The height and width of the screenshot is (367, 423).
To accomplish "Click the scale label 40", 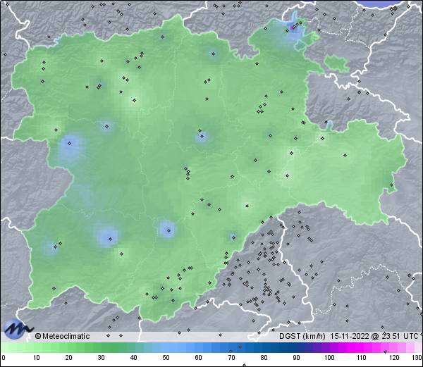I will click(x=133, y=358).
